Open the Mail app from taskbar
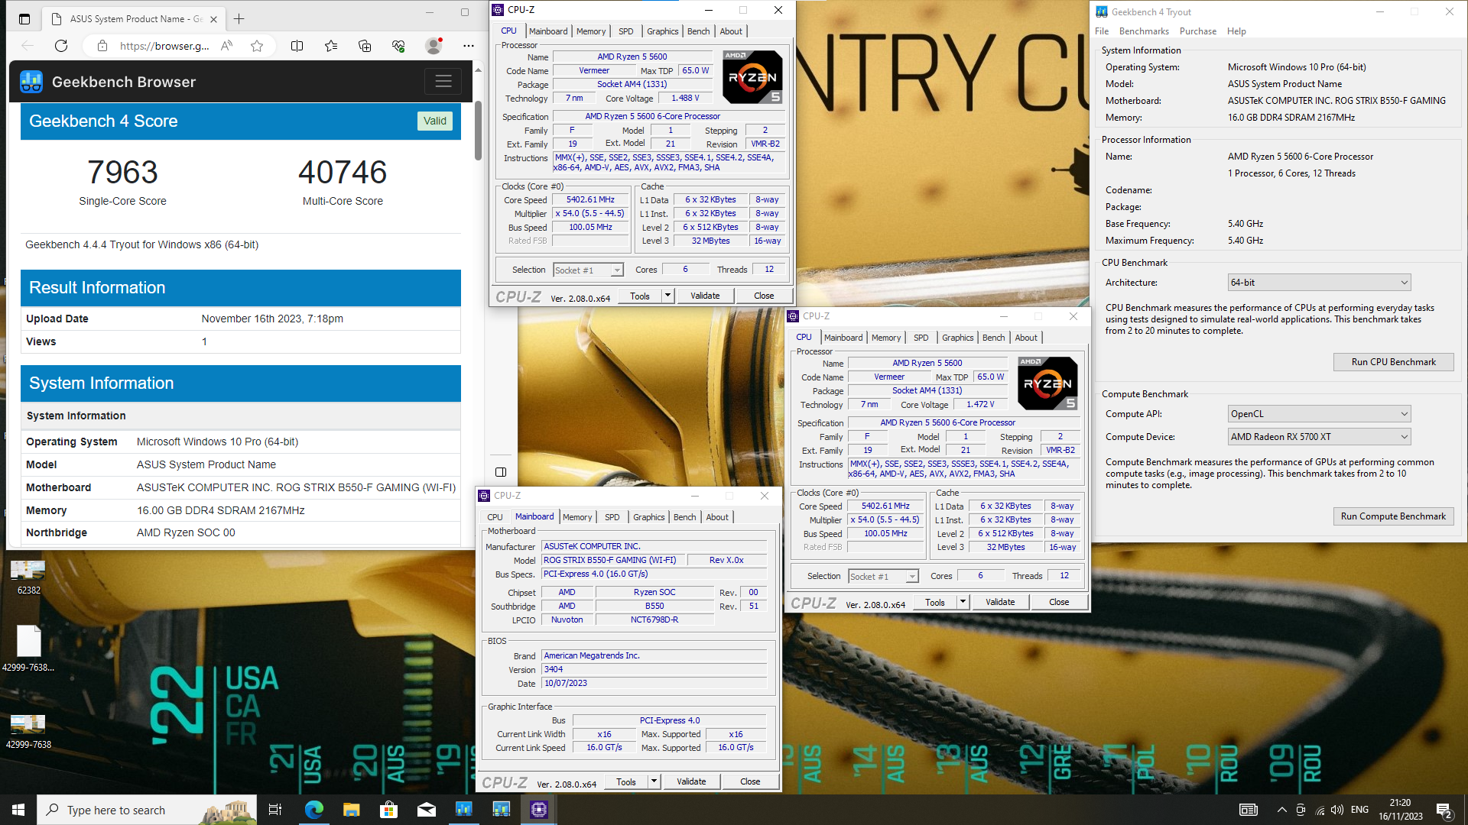 [426, 810]
